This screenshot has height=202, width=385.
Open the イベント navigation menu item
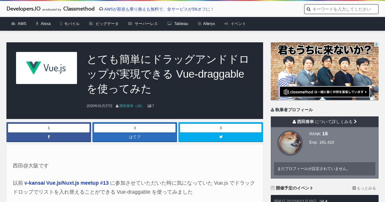tap(238, 24)
